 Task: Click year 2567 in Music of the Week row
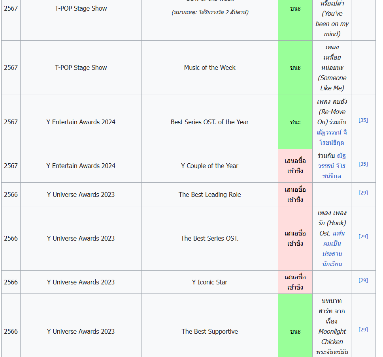click(11, 67)
